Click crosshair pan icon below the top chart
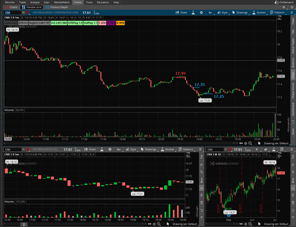296x227 pixels. (245, 143)
